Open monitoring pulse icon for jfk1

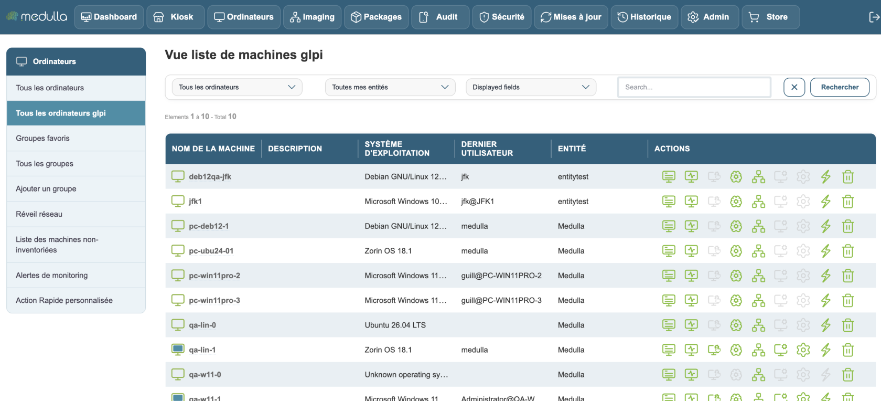click(x=691, y=202)
